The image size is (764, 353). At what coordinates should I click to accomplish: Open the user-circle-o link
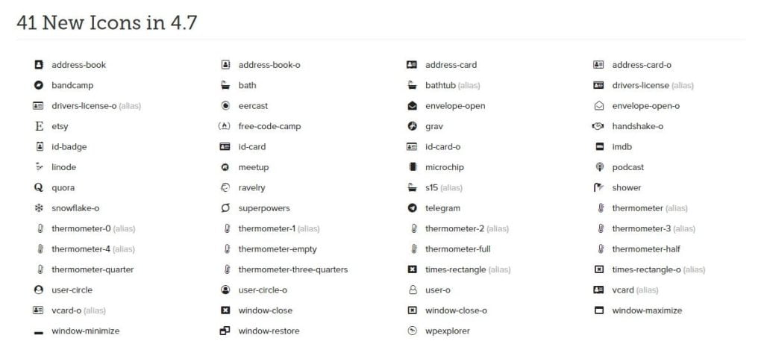263,290
